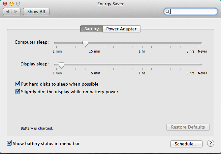Switch to the Power Adapter tab

pyautogui.click(x=121, y=29)
